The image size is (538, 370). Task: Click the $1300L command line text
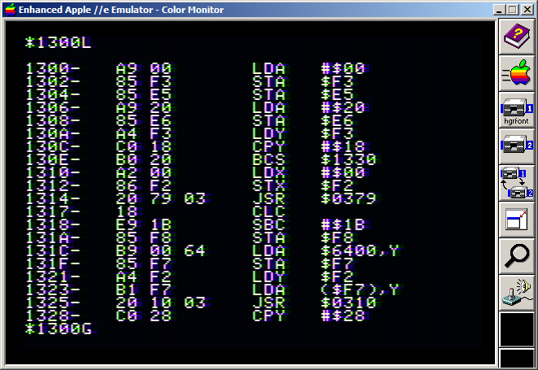58,42
